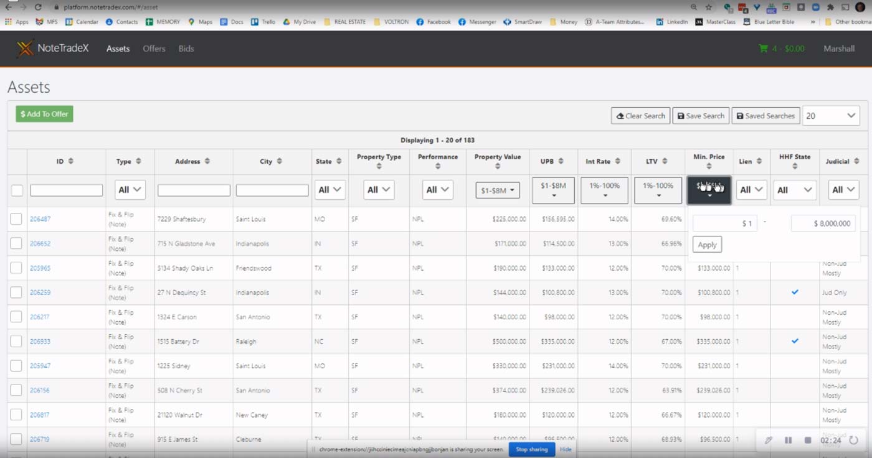This screenshot has height=458, width=872.
Task: Select checkbox for asset 206487
Action: coord(16,219)
